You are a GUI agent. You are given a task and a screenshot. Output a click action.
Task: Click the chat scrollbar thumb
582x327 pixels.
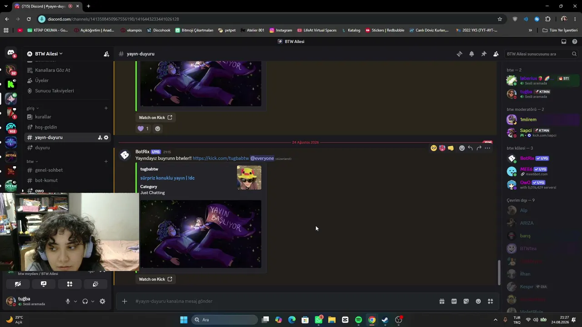pos(499,272)
